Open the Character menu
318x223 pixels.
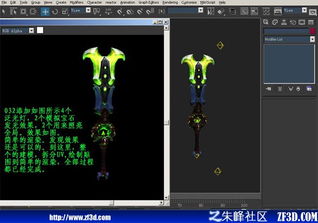(94, 3)
